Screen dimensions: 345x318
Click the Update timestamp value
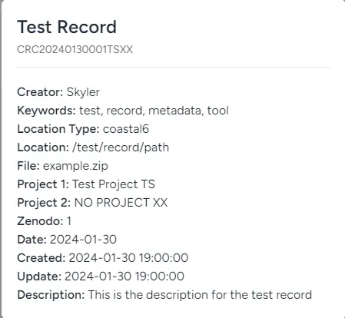point(124,277)
